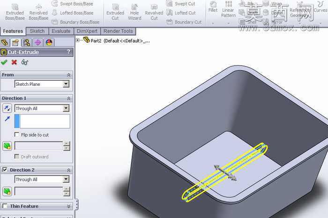Click Direction 1 draft angle field

(x=38, y=146)
